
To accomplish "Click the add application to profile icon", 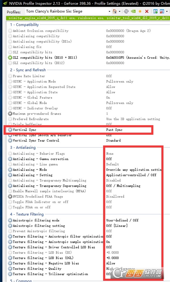I will 156,11.
